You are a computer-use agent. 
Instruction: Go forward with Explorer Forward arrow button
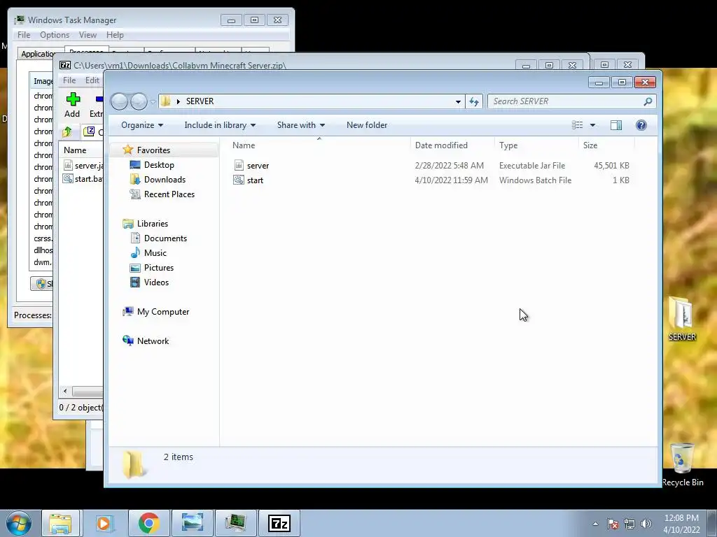click(139, 101)
